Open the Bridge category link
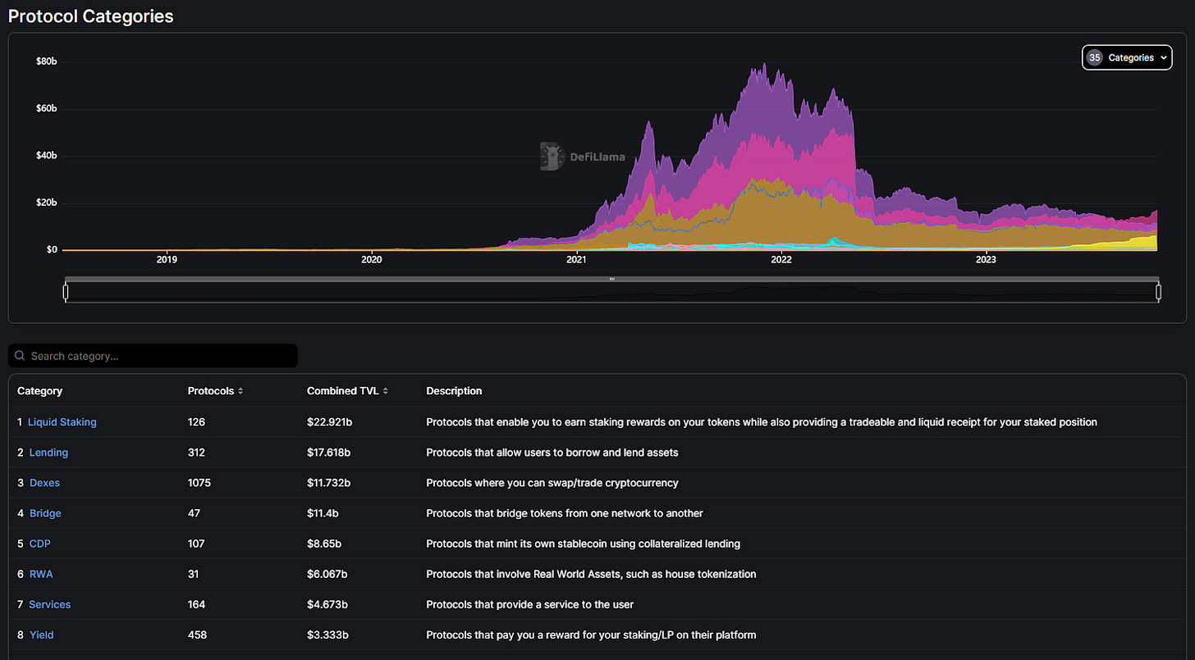The width and height of the screenshot is (1195, 660). point(45,513)
